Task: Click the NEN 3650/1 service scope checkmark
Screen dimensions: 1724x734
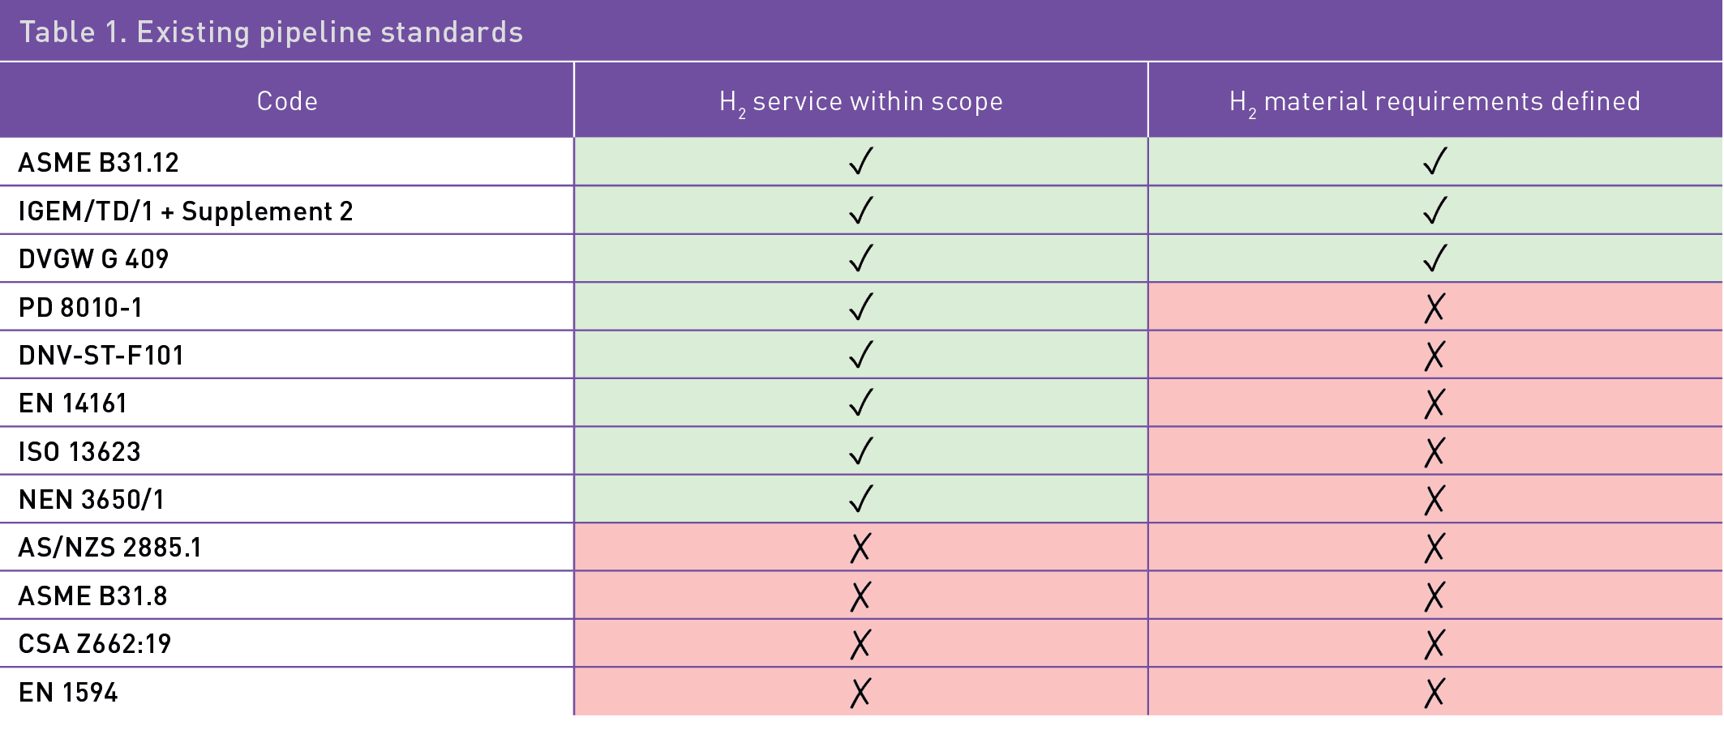Action: click(861, 499)
